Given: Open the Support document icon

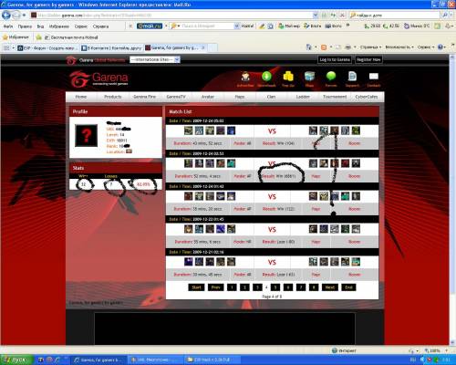Looking at the screenshot, I should pos(352,77).
